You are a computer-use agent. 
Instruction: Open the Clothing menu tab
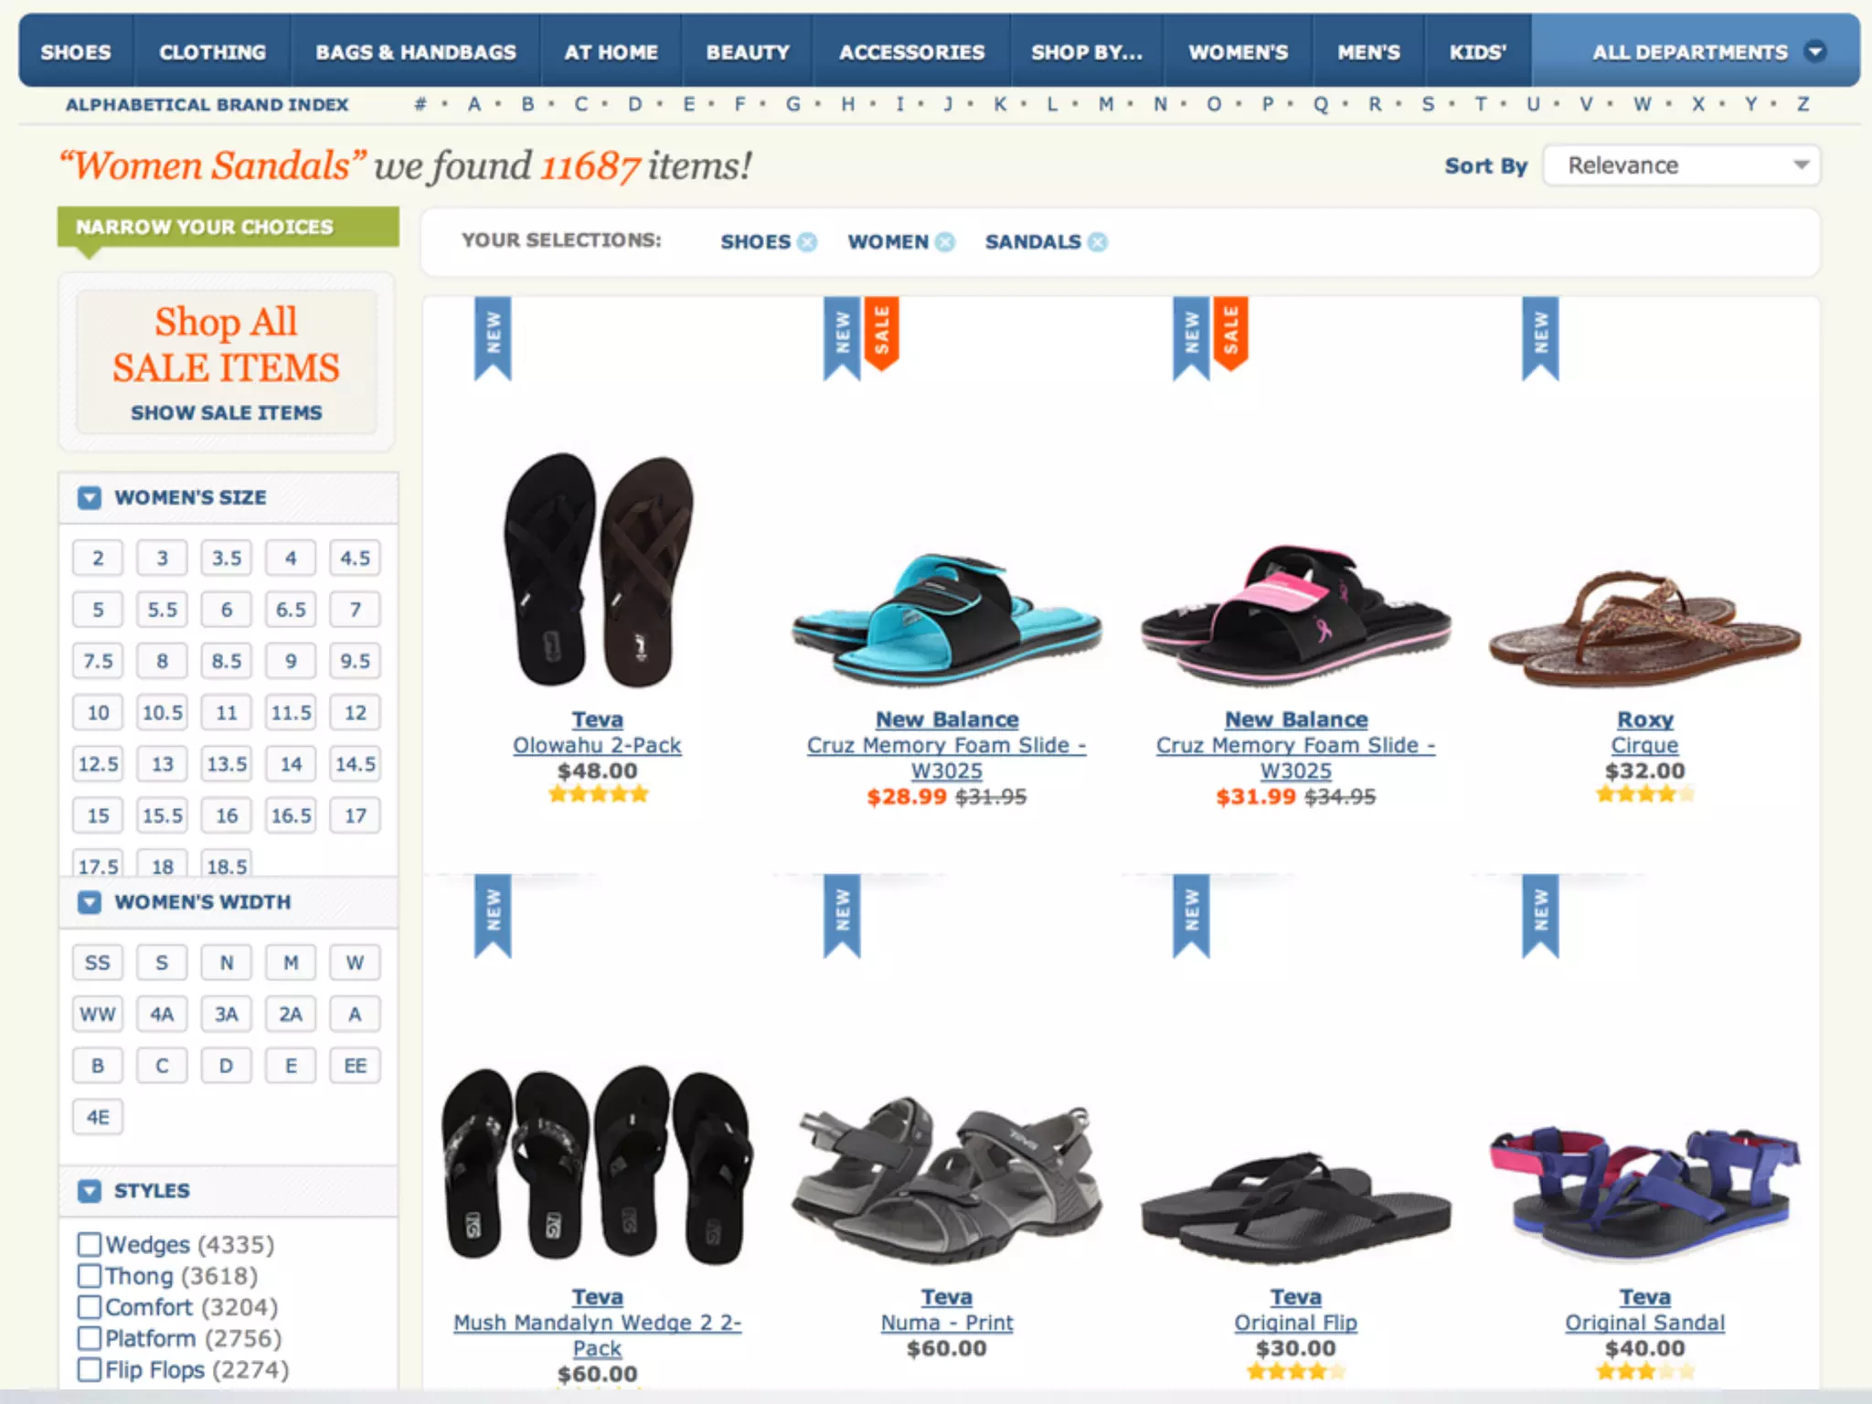click(212, 52)
